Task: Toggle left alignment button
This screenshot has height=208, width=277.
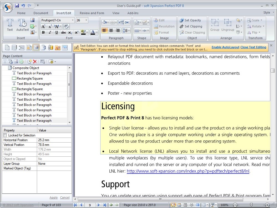Action: tap(104, 31)
